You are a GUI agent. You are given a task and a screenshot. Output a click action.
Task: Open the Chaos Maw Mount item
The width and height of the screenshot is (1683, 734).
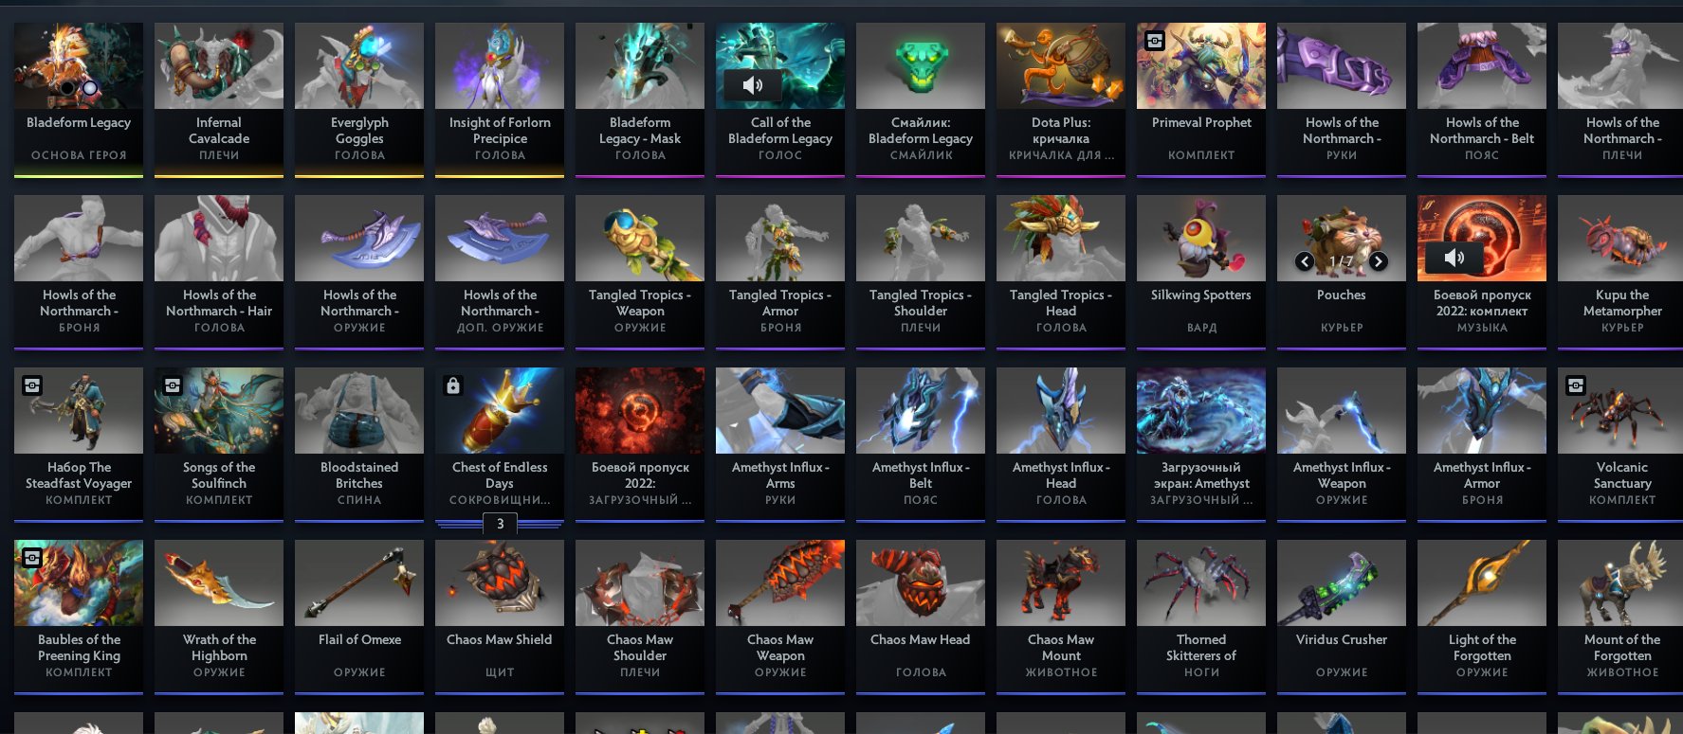(1061, 617)
